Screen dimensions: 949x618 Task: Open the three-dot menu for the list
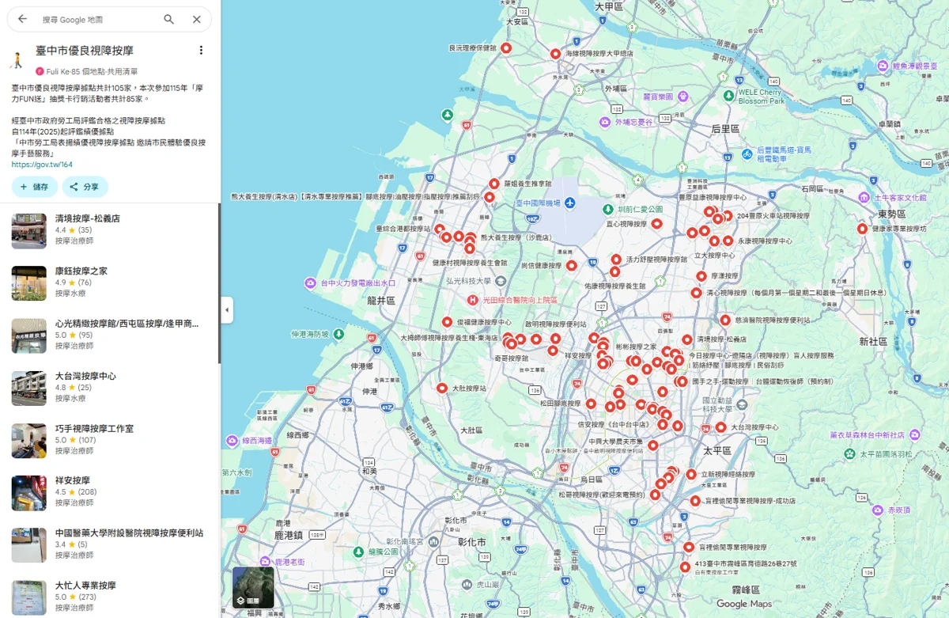tap(201, 50)
